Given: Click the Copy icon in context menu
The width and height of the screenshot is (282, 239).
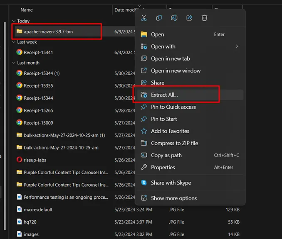Looking at the screenshot, I should (159, 18).
